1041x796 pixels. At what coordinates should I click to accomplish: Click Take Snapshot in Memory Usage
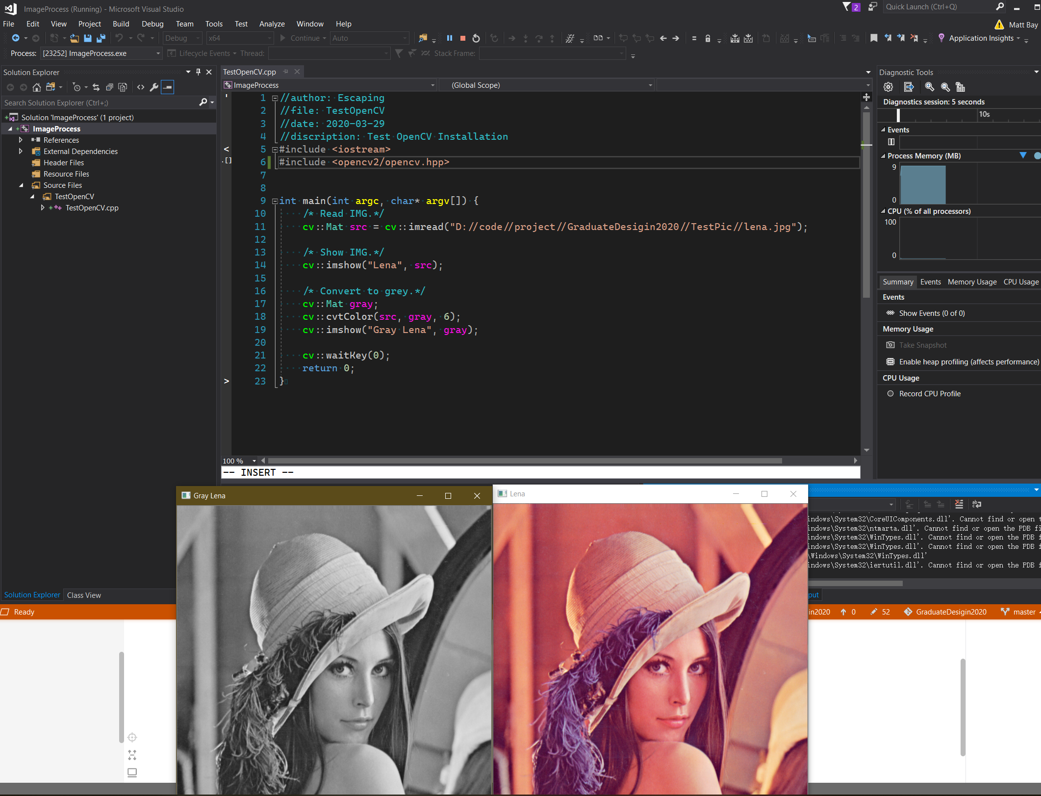point(922,345)
